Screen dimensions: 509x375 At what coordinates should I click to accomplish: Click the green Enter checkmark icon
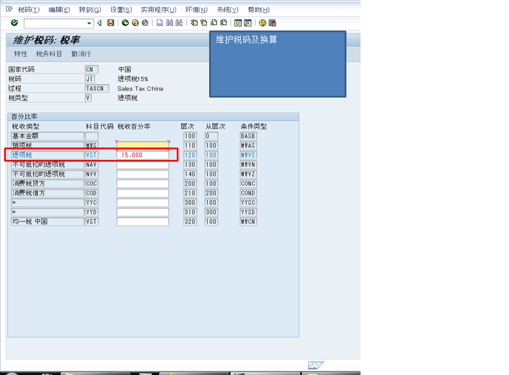pyautogui.click(x=14, y=23)
